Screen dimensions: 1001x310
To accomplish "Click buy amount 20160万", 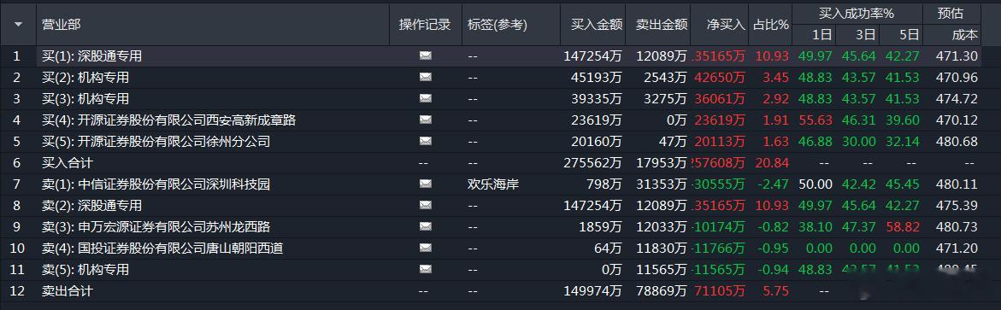I will tap(597, 142).
